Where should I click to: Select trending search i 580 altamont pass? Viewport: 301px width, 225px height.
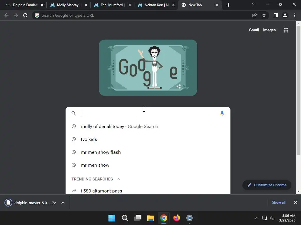pyautogui.click(x=148, y=191)
